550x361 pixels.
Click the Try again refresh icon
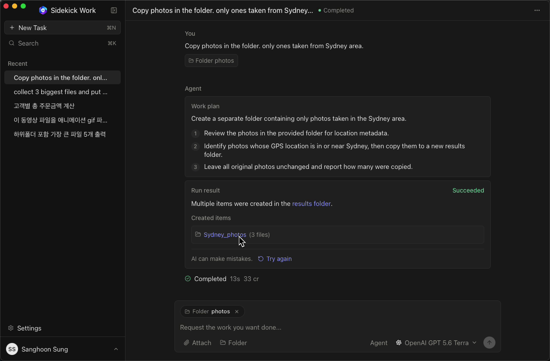(261, 259)
